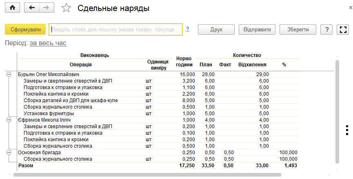This screenshot has height=179, width=353.
Task: Click the vertical scrollbar of the report
Action: point(337,112)
